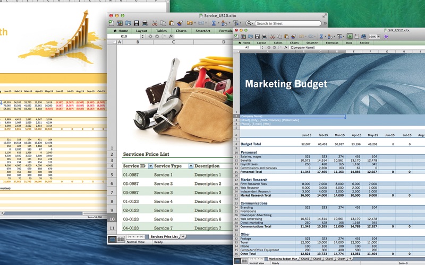Click Paste clipboard icon in Service_US10 toolbar
The image size is (425, 265).
(x=171, y=23)
